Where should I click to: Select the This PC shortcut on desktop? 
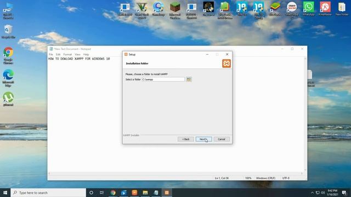pos(8,11)
